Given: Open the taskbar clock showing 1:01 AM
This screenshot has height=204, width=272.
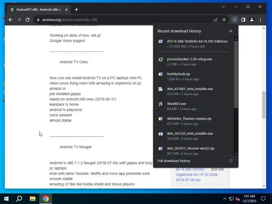Looking at the screenshot, I should pyautogui.click(x=249, y=199).
